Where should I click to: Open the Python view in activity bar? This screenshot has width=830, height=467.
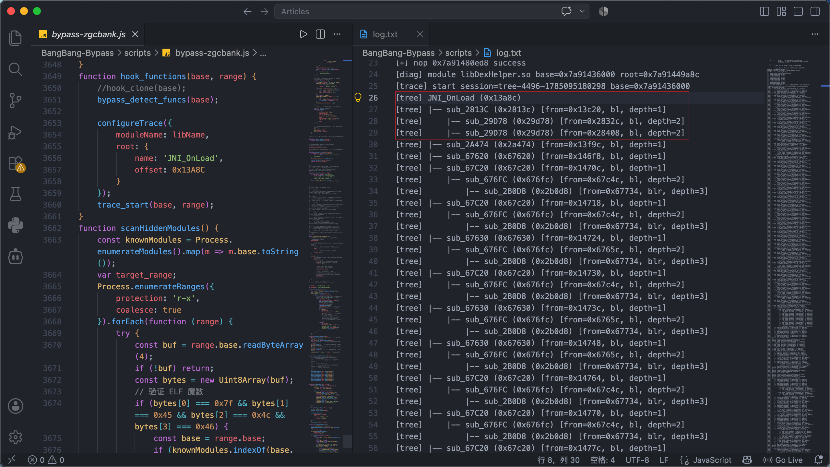click(15, 225)
